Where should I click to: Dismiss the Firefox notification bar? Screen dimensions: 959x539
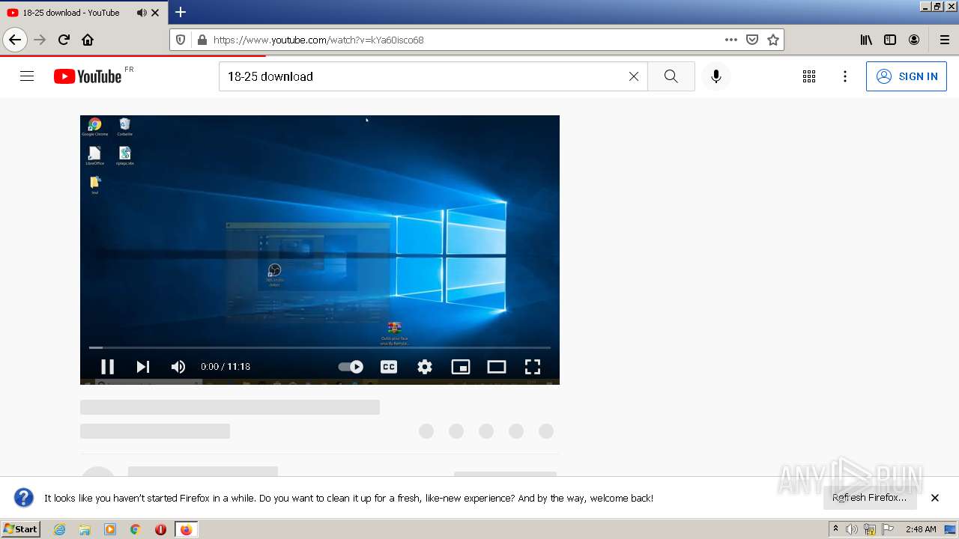coord(935,498)
